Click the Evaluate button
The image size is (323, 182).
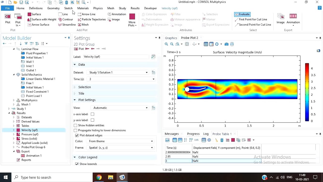pyautogui.click(x=242, y=14)
